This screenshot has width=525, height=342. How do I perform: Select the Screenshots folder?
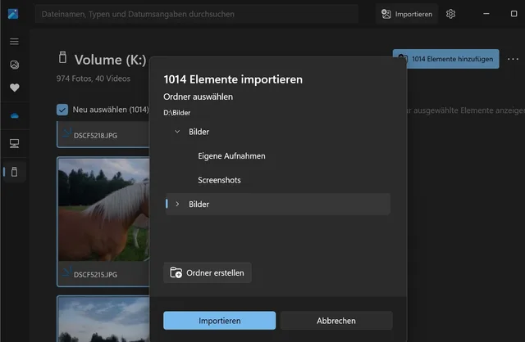(x=219, y=180)
